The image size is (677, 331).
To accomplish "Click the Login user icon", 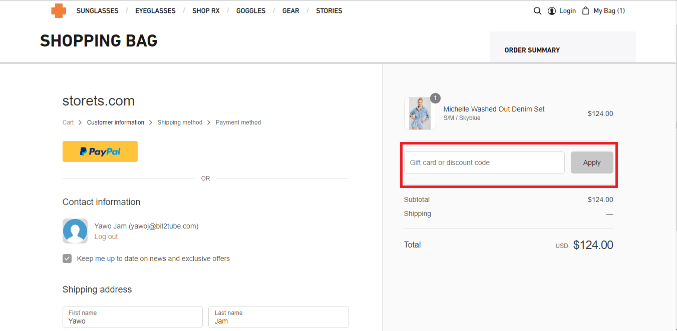I will coord(552,10).
